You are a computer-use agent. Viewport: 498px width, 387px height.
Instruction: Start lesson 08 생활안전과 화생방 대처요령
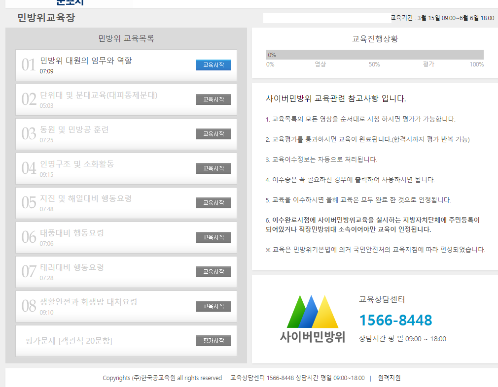tap(213, 306)
